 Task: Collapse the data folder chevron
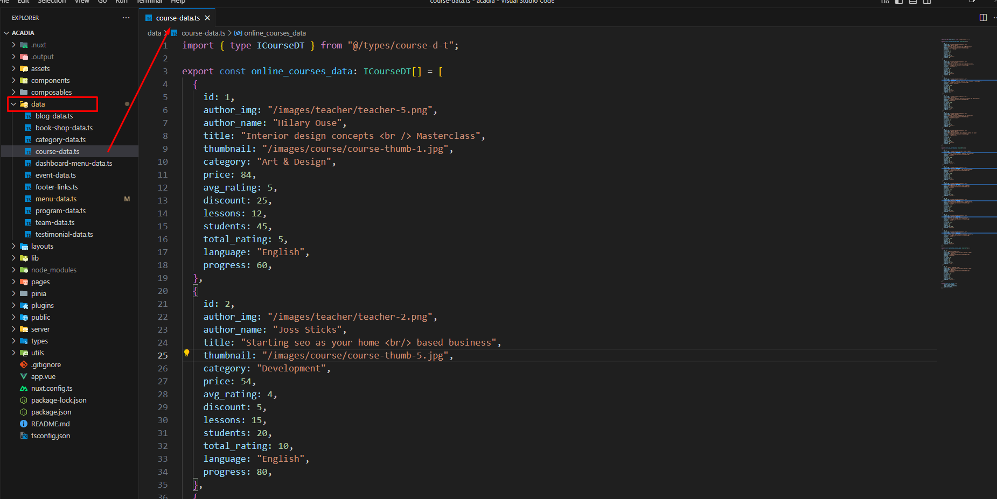pyautogui.click(x=13, y=104)
